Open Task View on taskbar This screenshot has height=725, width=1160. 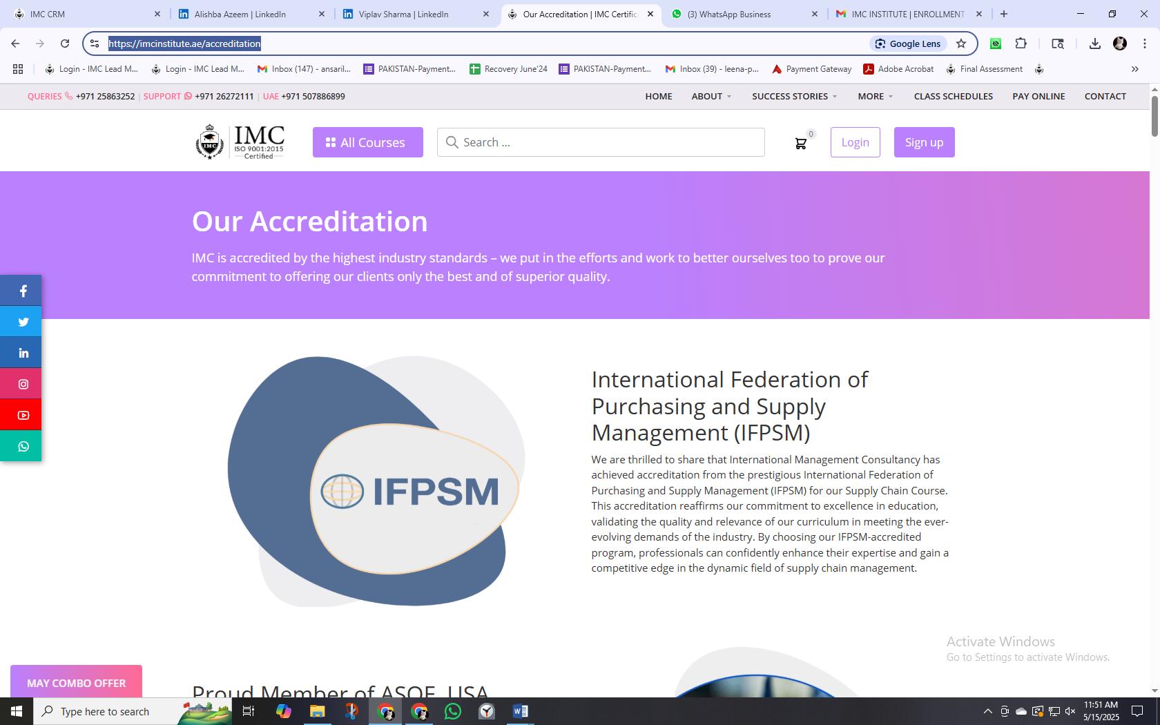point(249,711)
